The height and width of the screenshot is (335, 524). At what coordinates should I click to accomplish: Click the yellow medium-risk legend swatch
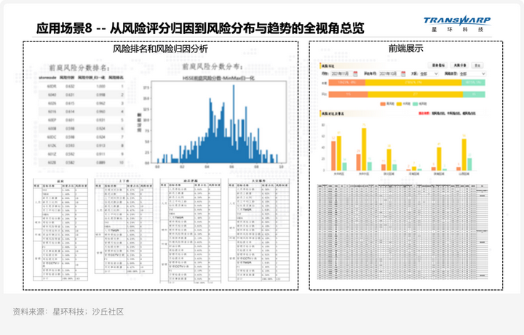[399, 104]
